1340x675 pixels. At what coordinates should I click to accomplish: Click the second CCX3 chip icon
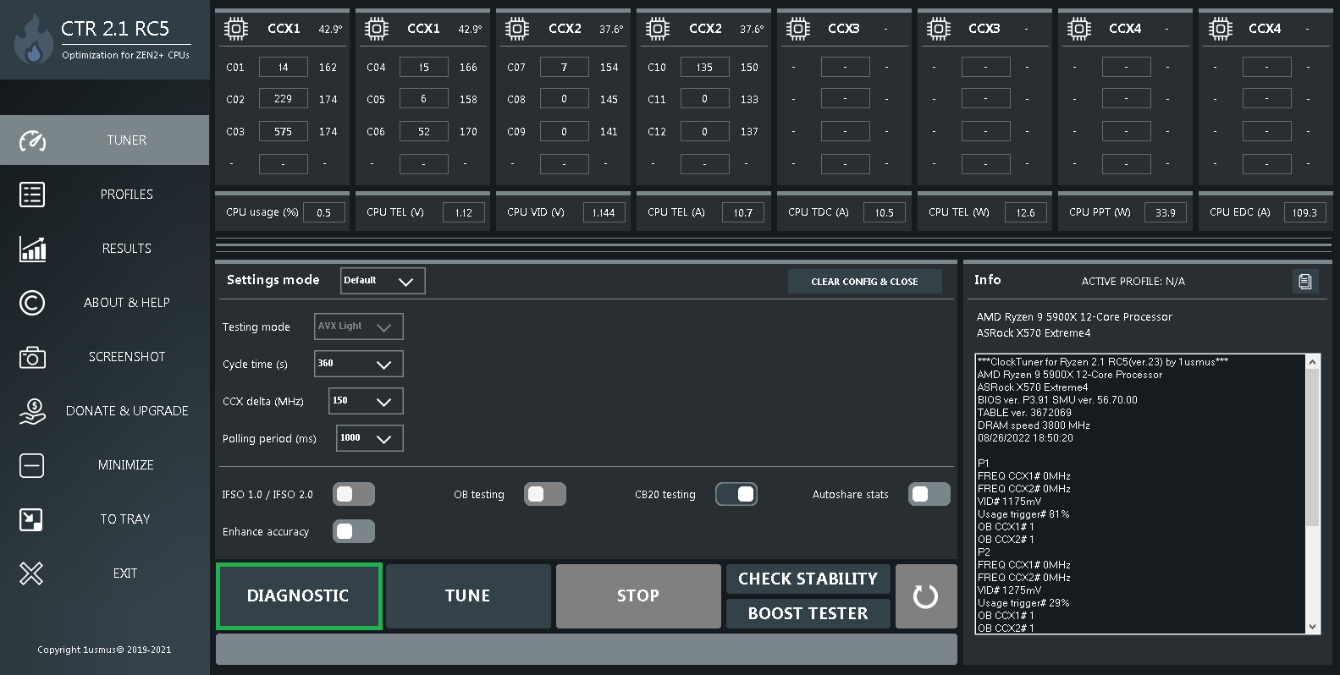(x=938, y=29)
